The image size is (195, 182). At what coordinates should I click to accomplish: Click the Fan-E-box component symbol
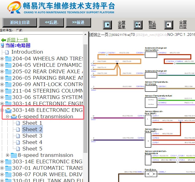(151, 174)
